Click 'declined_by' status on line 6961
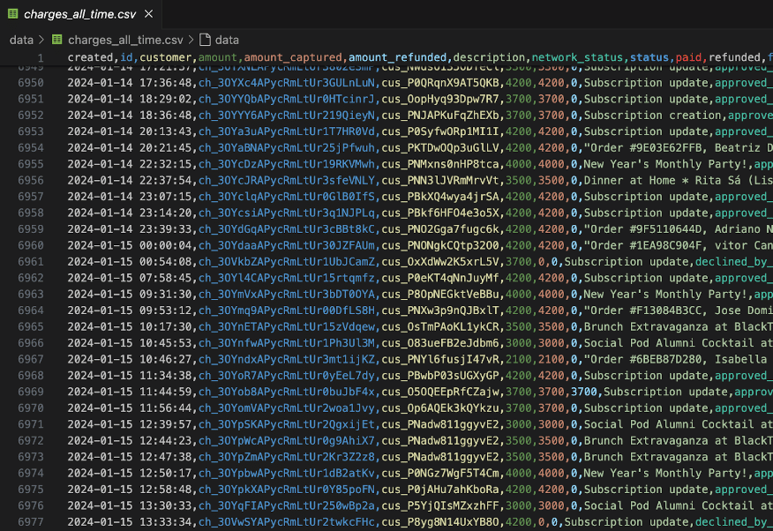Image resolution: width=773 pixels, height=531 pixels. pos(733,262)
